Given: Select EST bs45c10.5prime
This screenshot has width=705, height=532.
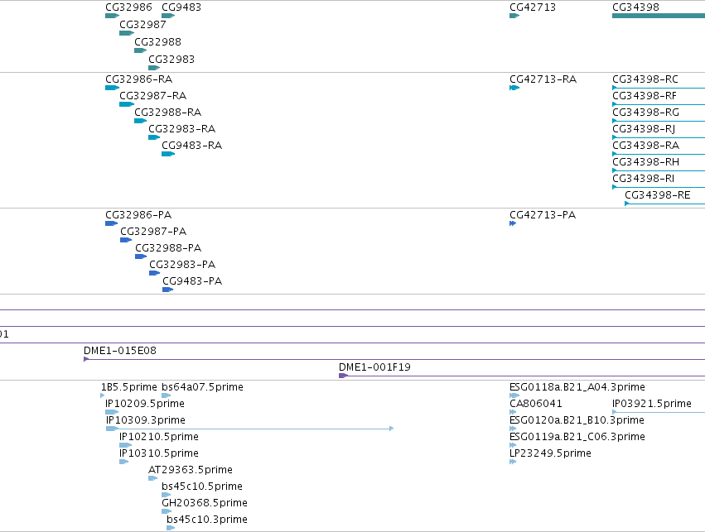Looking at the screenshot, I should pyautogui.click(x=167, y=495).
